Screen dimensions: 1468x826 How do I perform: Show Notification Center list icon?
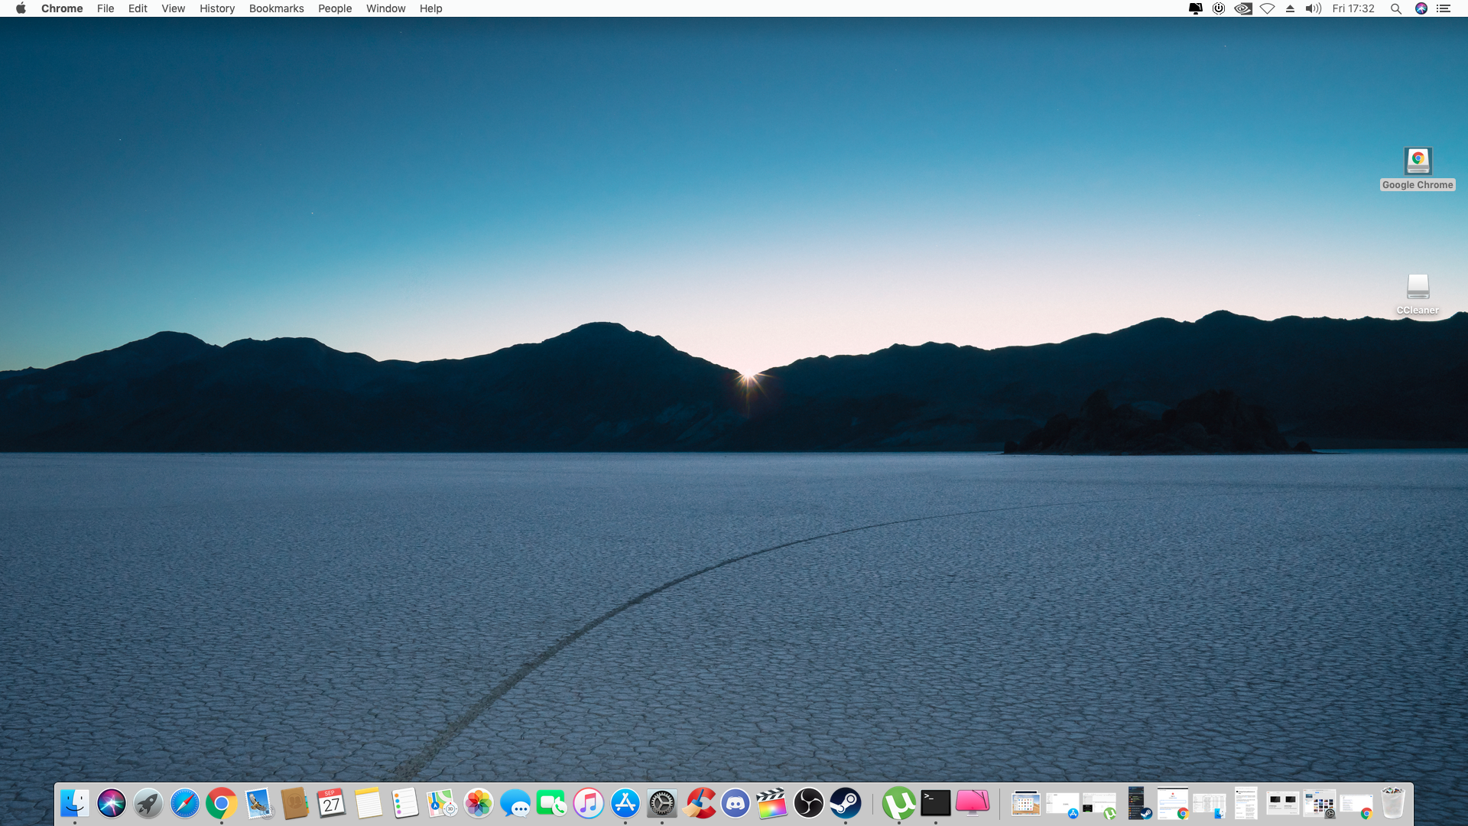1444,8
